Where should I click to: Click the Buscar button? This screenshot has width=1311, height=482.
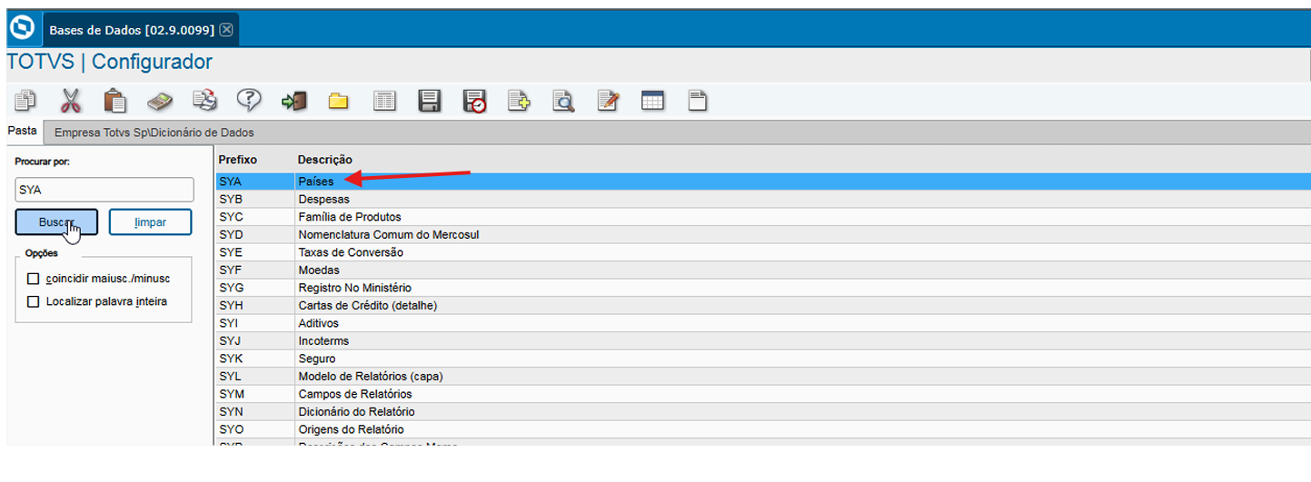57,222
